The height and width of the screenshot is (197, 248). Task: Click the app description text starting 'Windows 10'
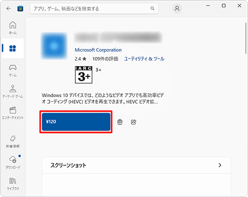(103, 98)
